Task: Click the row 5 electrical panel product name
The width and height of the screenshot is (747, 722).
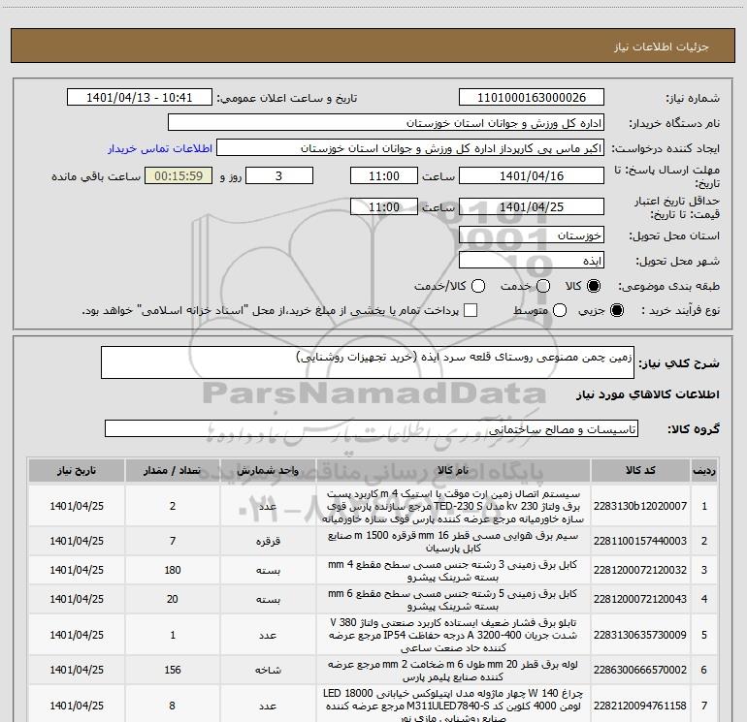Action: pos(453,635)
